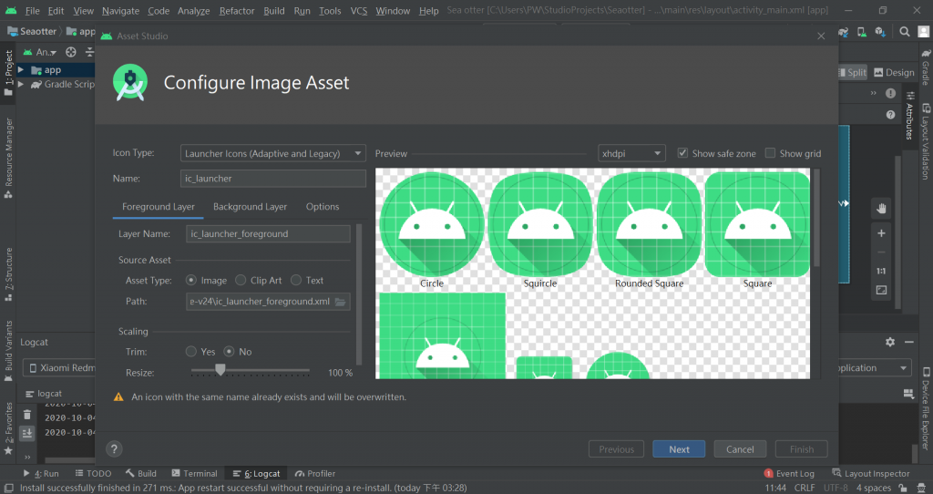This screenshot has width=933, height=494.
Task: Open Logcat settings gear icon
Action: tap(889, 342)
